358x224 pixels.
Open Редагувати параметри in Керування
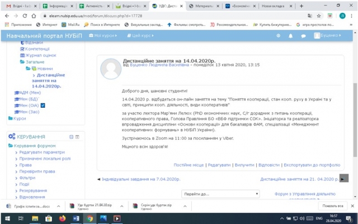click(x=42, y=152)
